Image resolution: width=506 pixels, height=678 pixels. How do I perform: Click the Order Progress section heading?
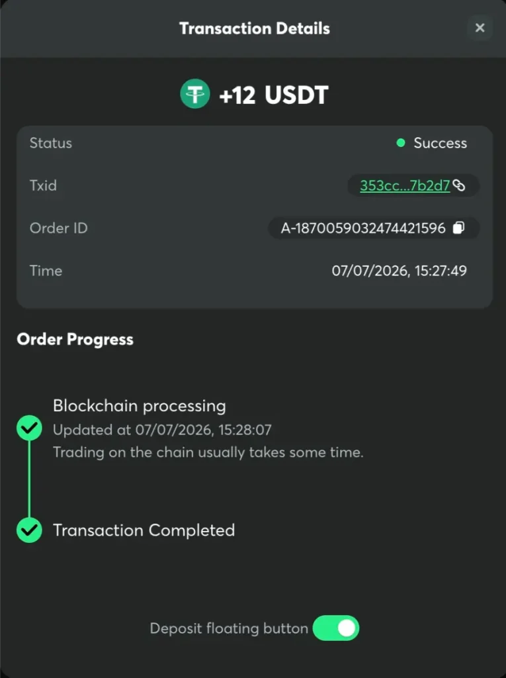click(x=75, y=340)
